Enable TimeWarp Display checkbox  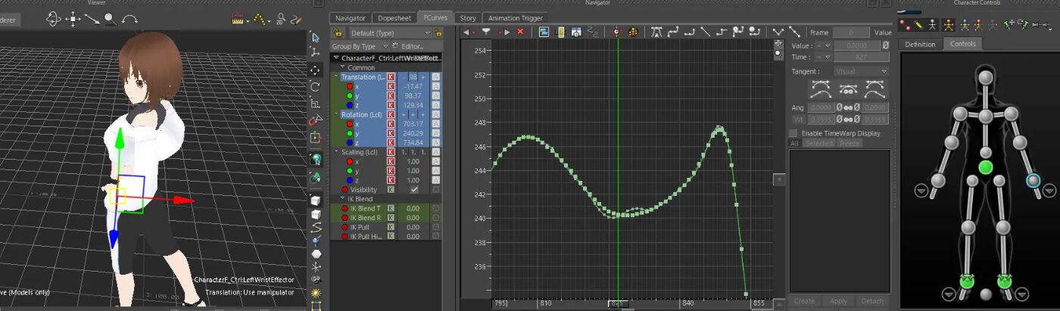pos(793,133)
